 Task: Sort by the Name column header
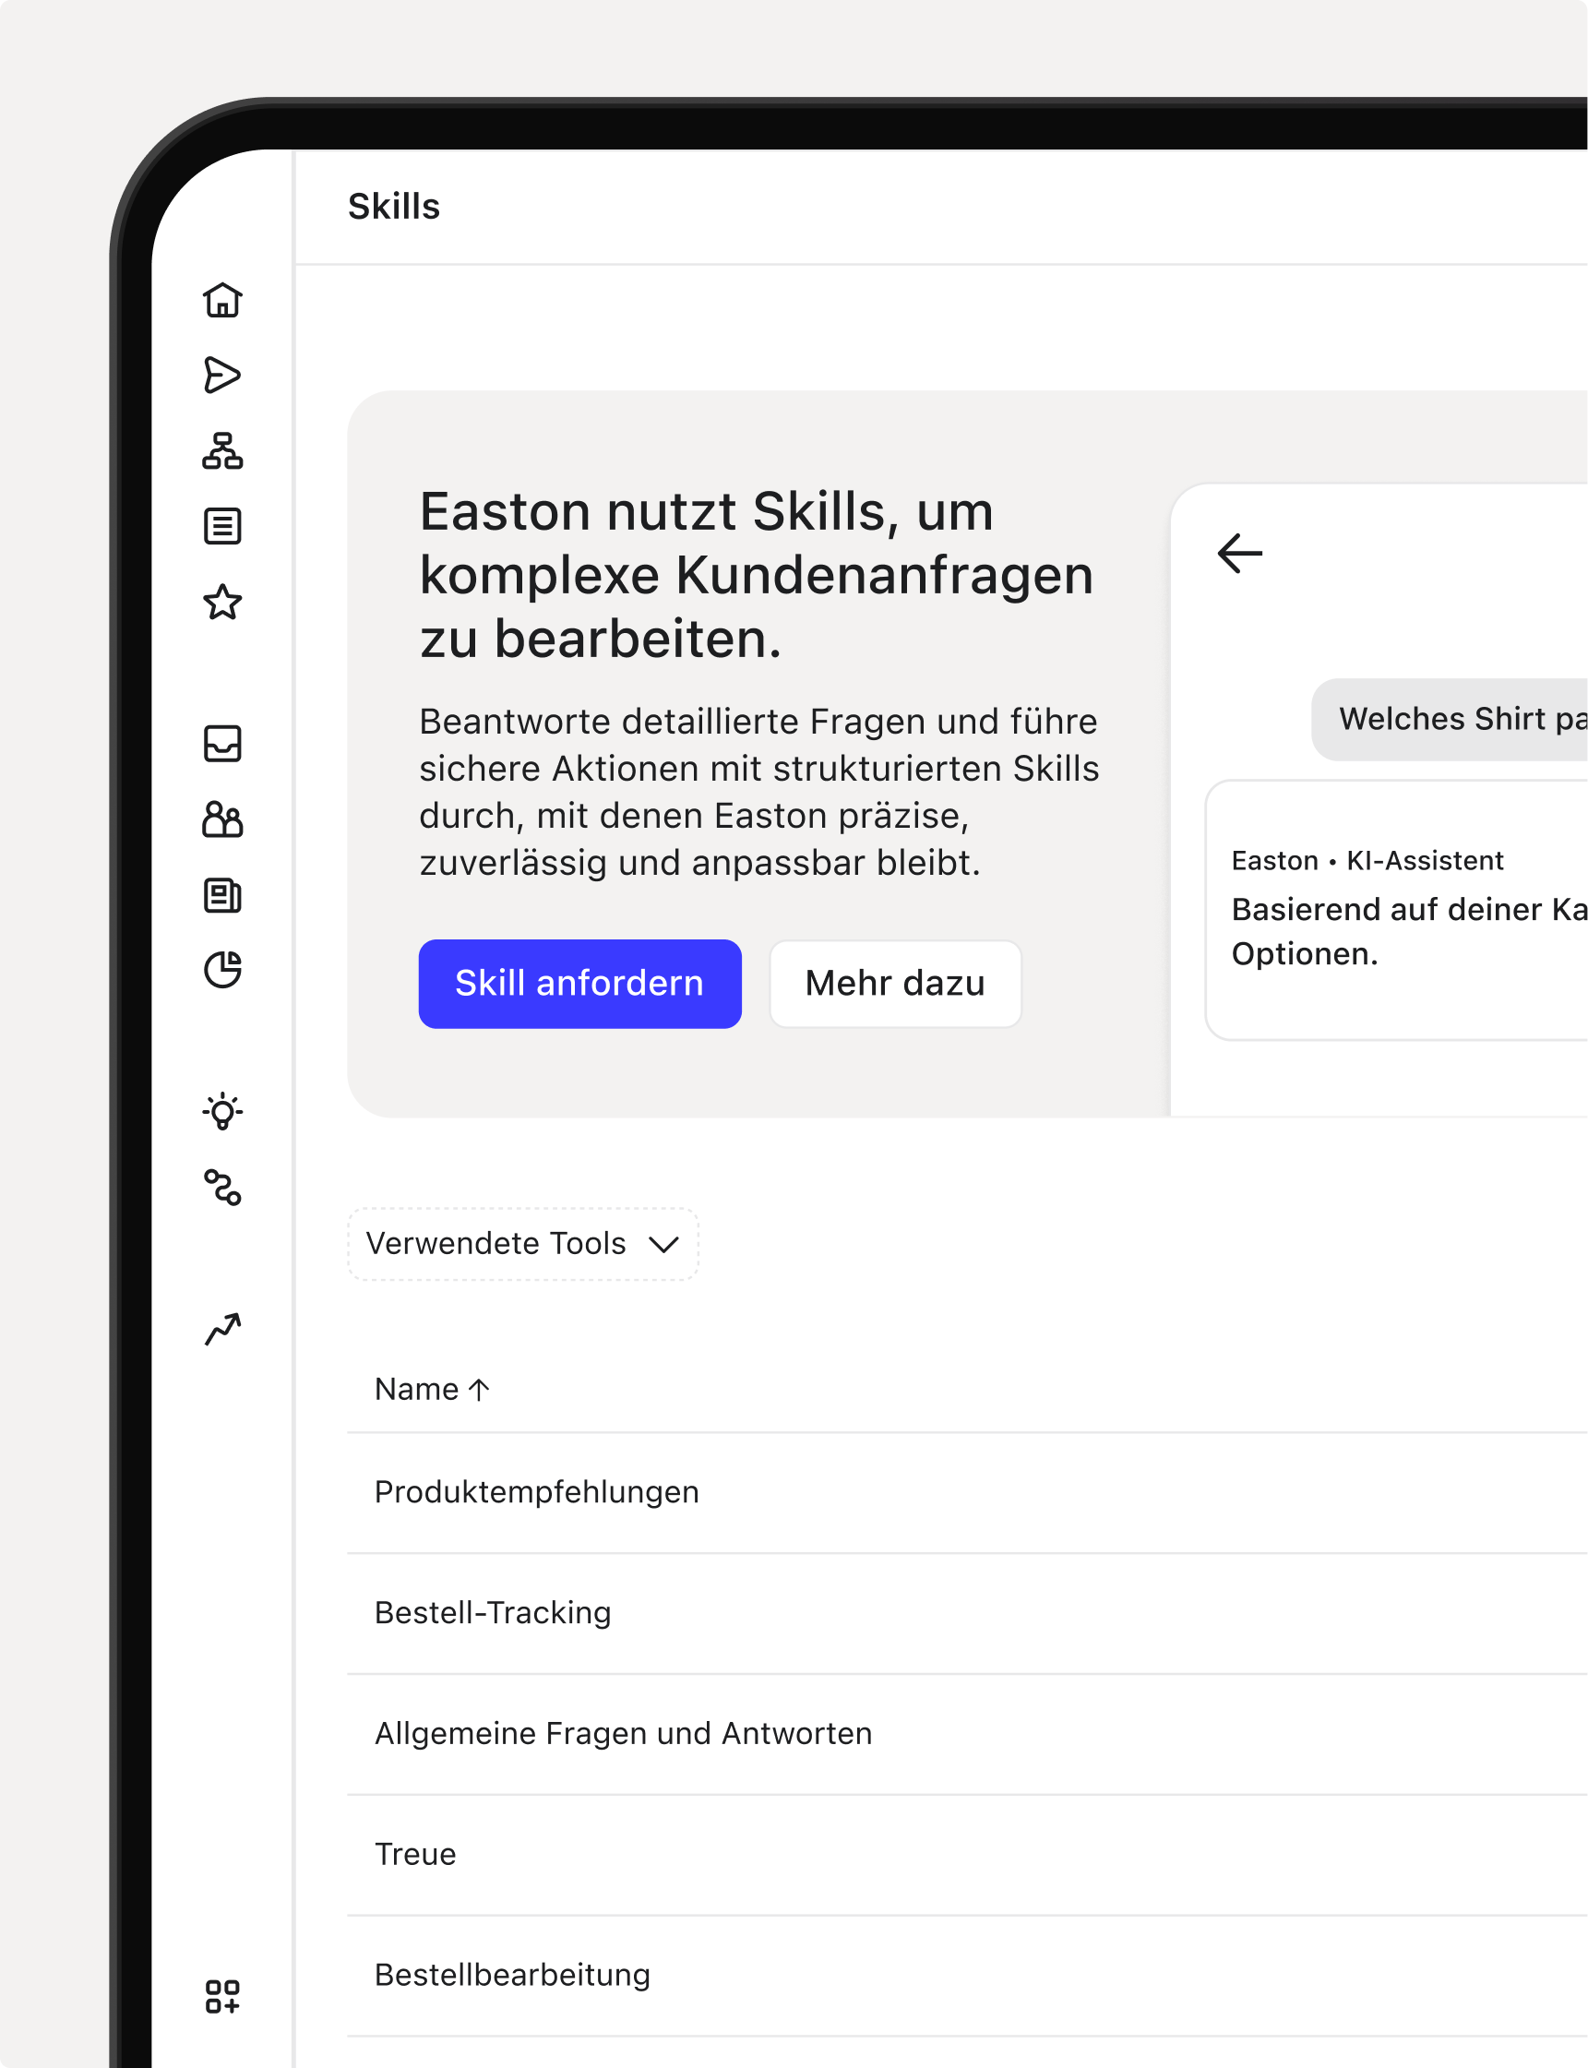[432, 1390]
